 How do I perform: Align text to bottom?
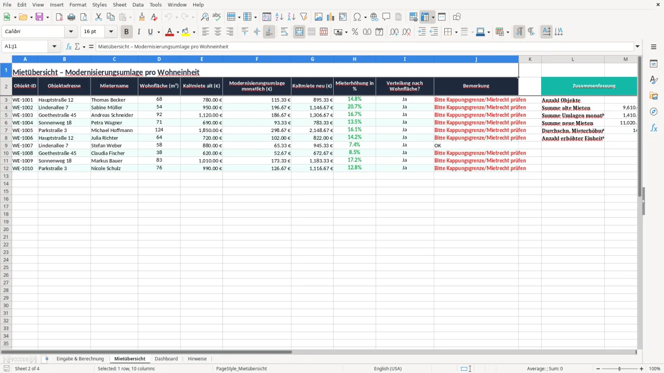point(269,32)
